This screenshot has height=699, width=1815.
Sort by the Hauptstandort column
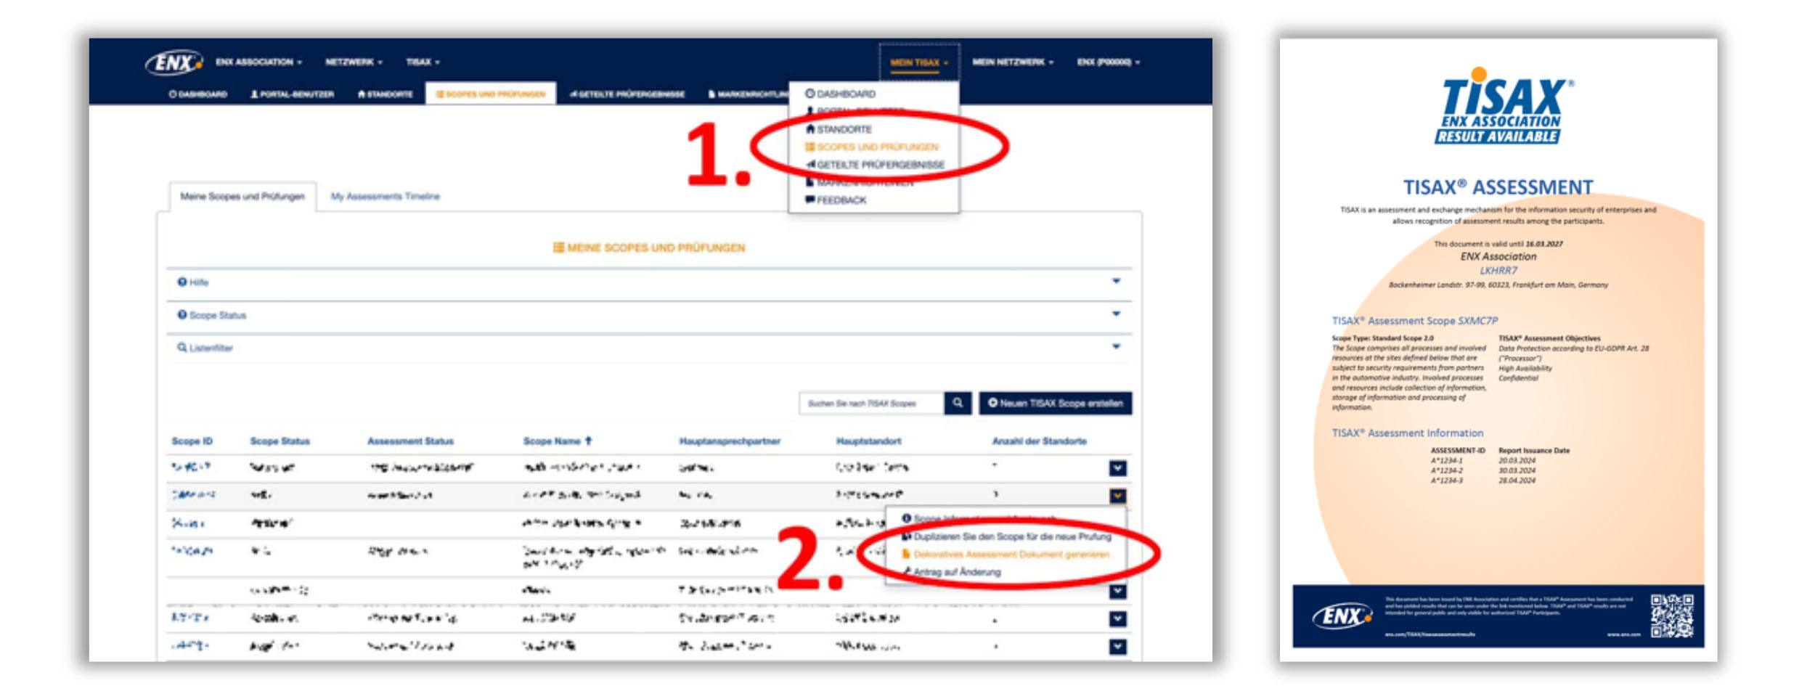pos(868,441)
